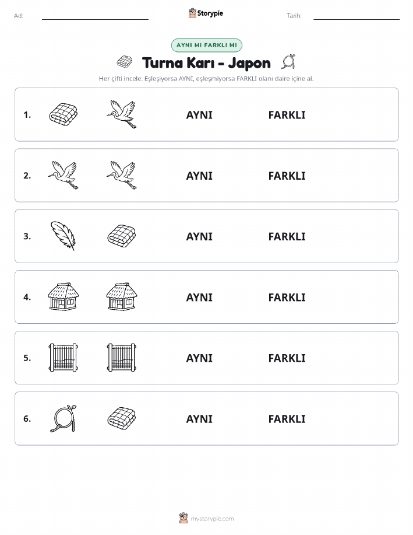This screenshot has height=535, width=413.
Task: Click the right weaving loom in row 5
Action: pyautogui.click(x=122, y=358)
